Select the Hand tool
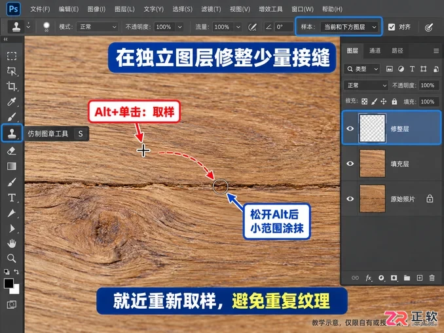The height and width of the screenshot is (333, 444). click(x=12, y=243)
